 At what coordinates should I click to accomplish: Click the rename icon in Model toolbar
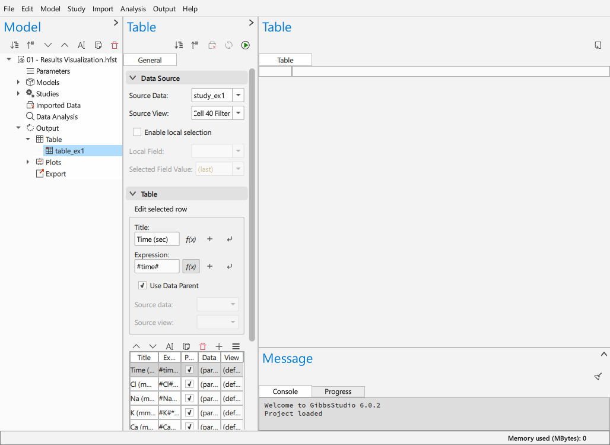(81, 45)
